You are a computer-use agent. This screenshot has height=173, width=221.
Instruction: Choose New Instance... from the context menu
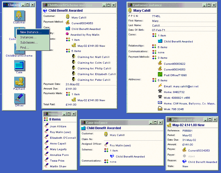click(x=31, y=32)
